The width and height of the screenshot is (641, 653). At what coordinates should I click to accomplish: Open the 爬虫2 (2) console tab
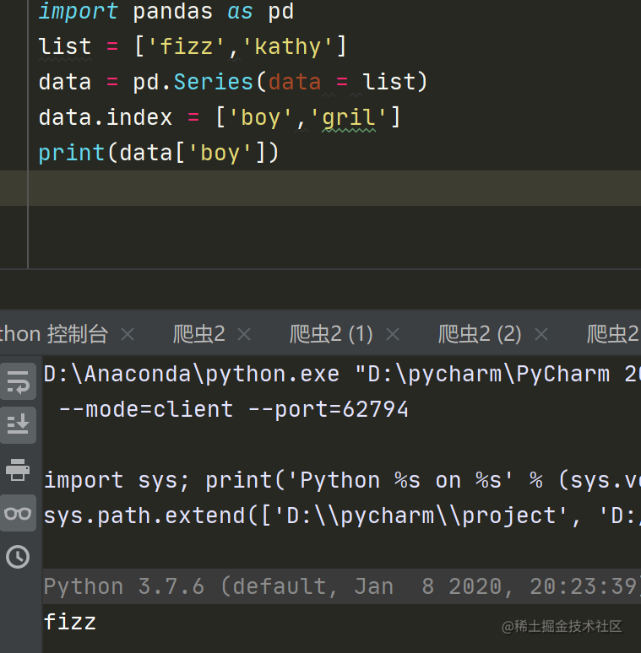coord(480,334)
